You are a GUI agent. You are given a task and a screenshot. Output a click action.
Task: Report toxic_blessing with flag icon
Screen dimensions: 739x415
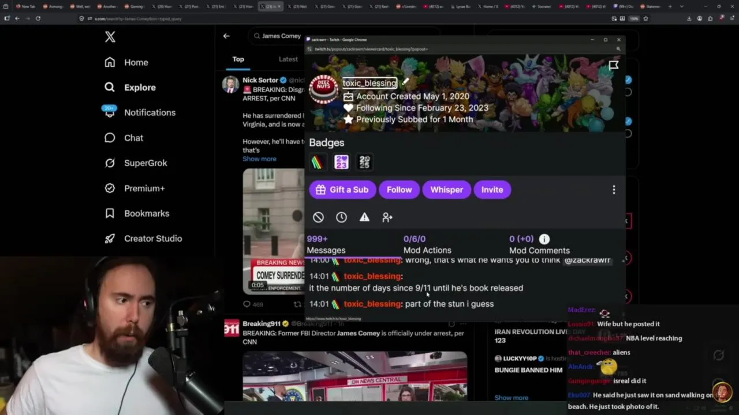tap(613, 66)
